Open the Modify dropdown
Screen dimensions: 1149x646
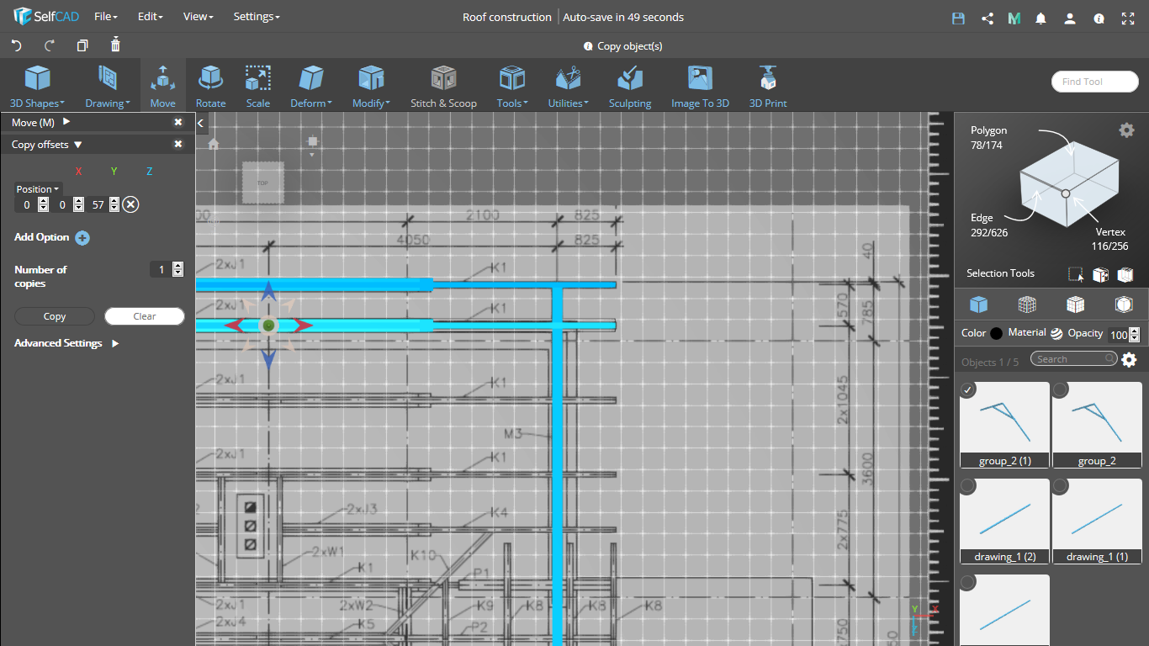click(371, 87)
